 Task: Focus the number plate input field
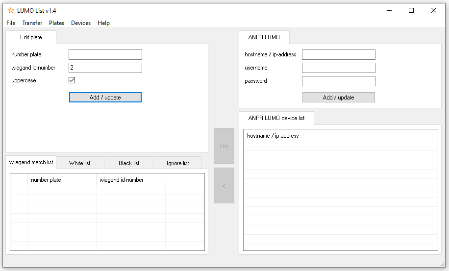pyautogui.click(x=105, y=55)
